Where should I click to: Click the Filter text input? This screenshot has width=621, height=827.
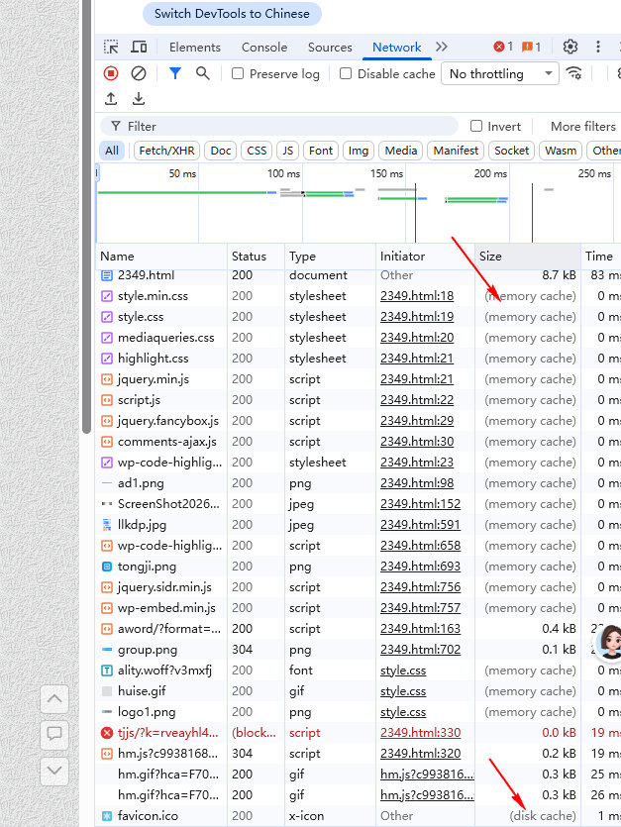tap(279, 126)
